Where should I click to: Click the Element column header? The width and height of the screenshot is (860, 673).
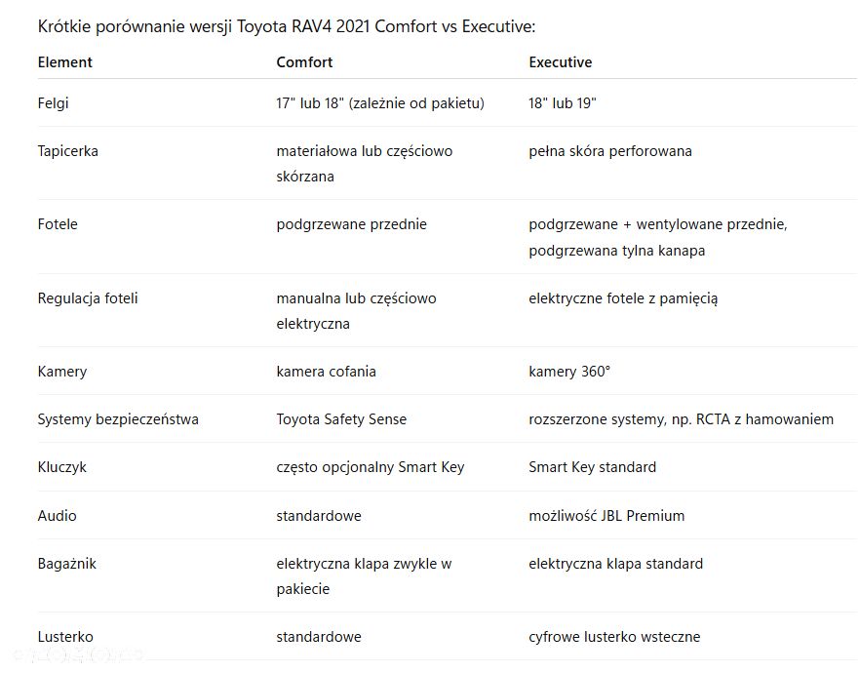(x=64, y=62)
